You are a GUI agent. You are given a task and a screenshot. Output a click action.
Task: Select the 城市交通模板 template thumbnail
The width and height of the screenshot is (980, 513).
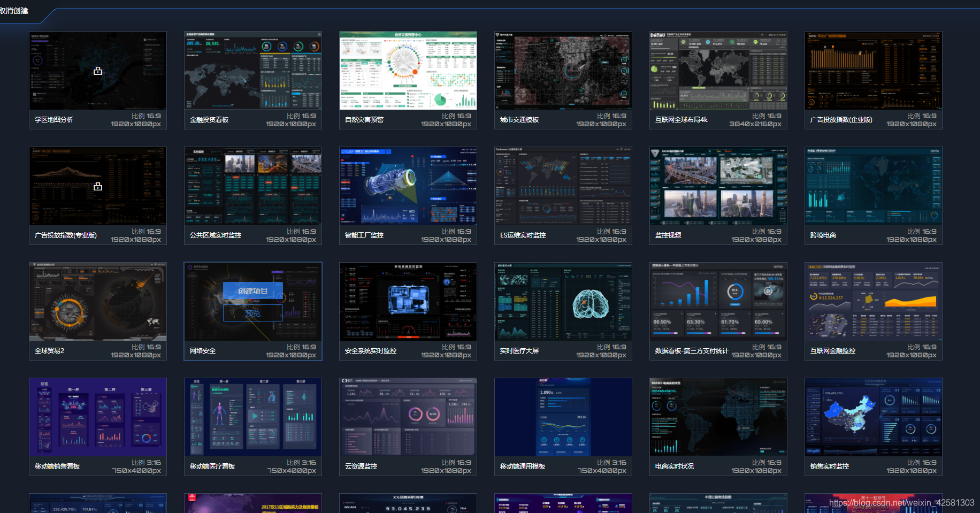click(563, 71)
